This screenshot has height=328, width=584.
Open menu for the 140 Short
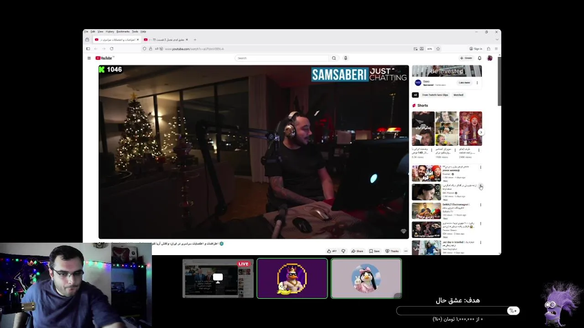[x=432, y=150]
